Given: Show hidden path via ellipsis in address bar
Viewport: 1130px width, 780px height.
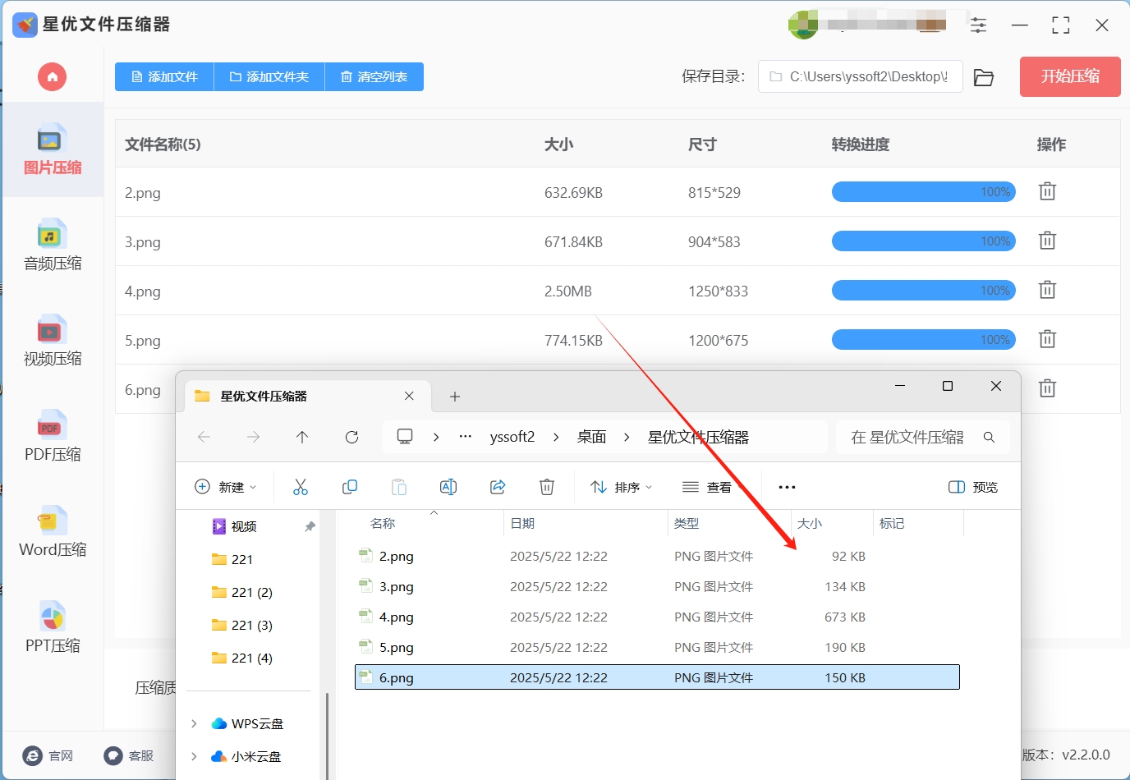Looking at the screenshot, I should tap(466, 437).
